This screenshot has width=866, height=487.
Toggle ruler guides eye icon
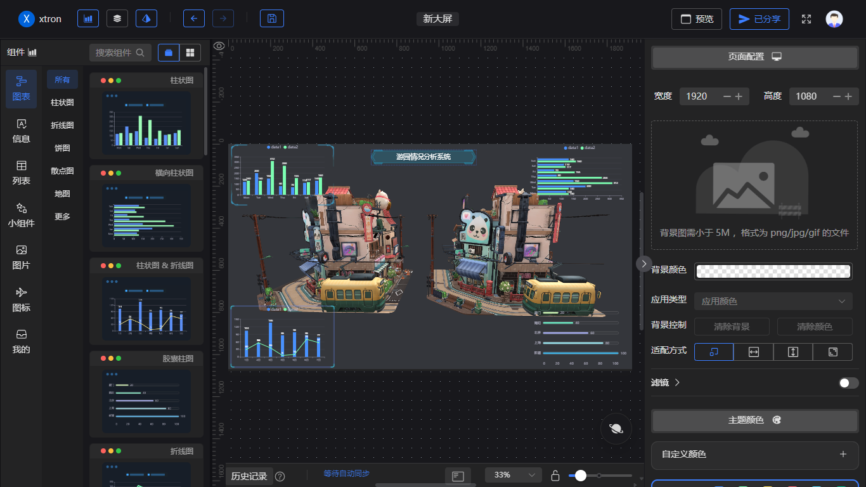tap(219, 46)
